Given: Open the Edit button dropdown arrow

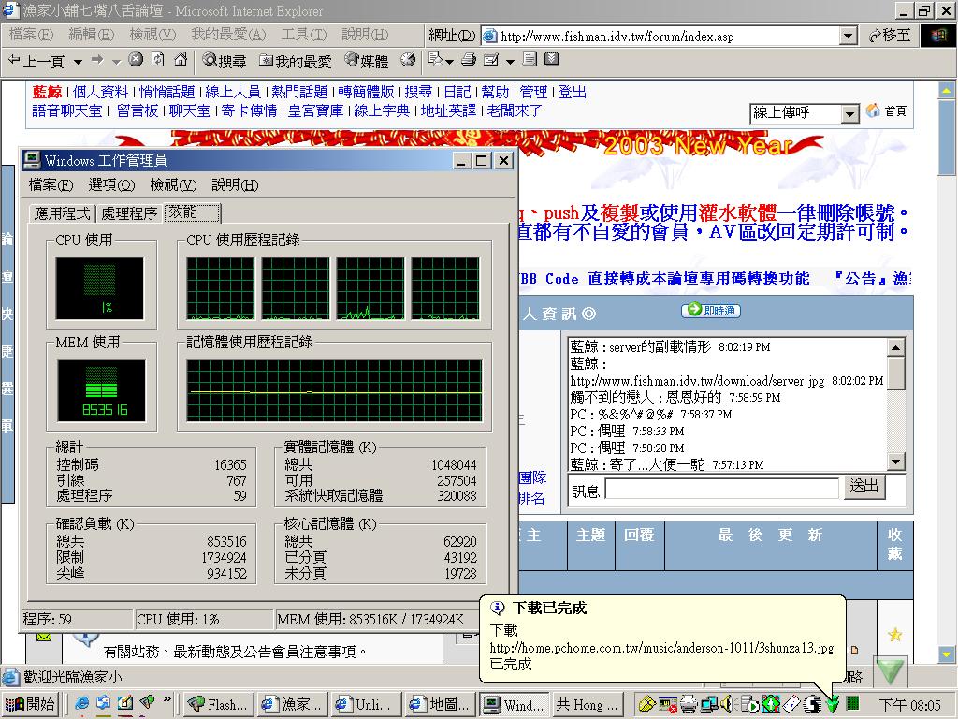Looking at the screenshot, I should coord(510,61).
